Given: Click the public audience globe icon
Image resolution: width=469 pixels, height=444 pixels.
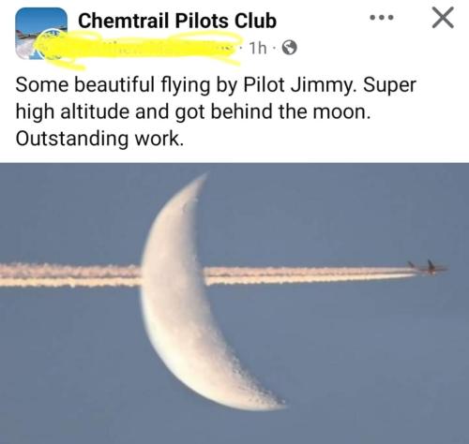Looking at the screenshot, I should (290, 48).
